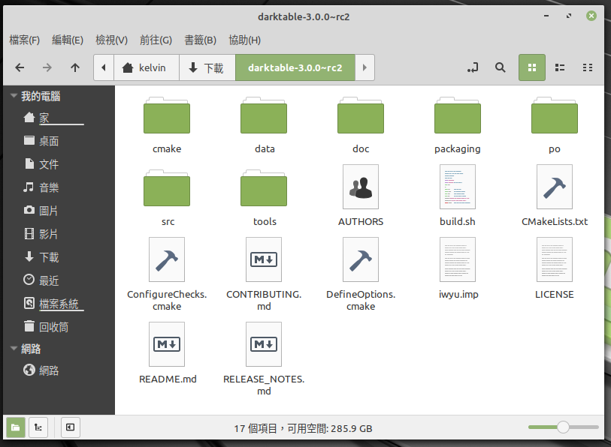Navigate back using the back arrow
Image resolution: width=611 pixels, height=447 pixels.
coord(20,67)
